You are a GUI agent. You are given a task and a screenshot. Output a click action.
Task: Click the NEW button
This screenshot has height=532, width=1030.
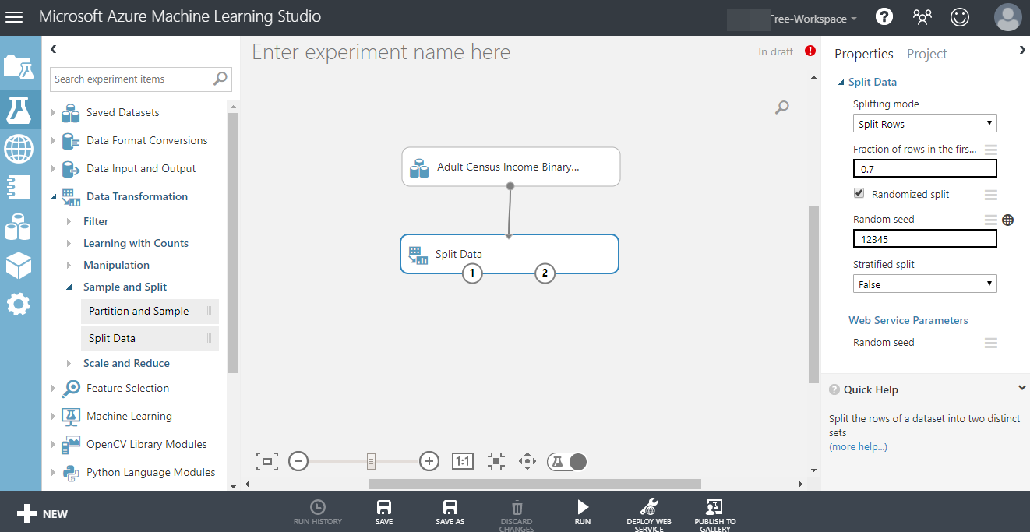[x=43, y=513]
